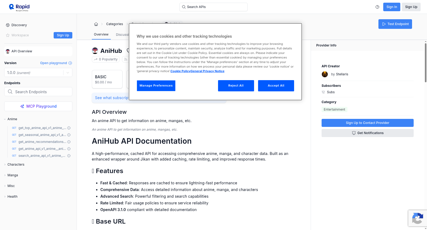The image size is (427, 230).
Task: Select the get_seasonal_anime_api_v1 endpoint
Action: 42,135
